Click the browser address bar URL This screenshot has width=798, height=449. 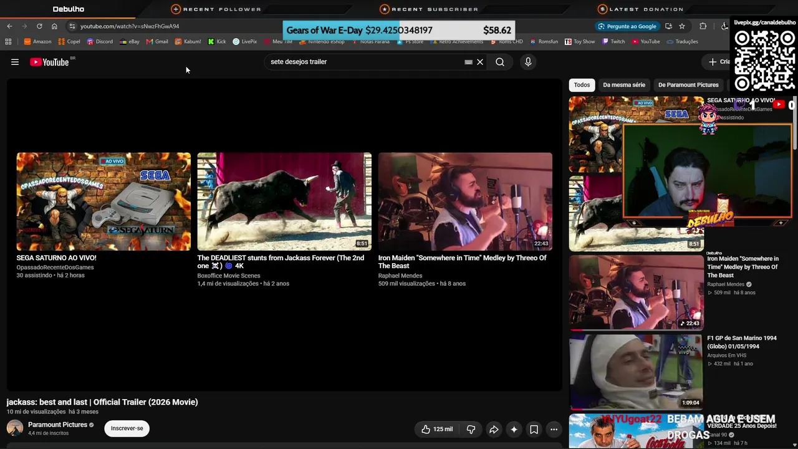coord(130,26)
